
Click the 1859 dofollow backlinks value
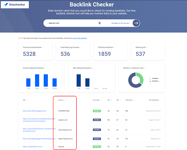[104, 54]
